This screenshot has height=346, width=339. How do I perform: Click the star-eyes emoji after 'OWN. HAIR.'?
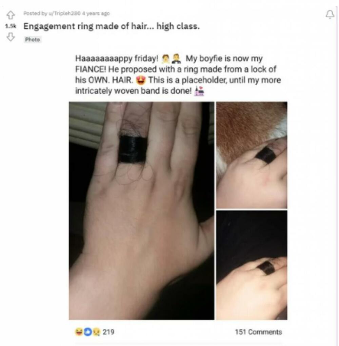point(141,80)
